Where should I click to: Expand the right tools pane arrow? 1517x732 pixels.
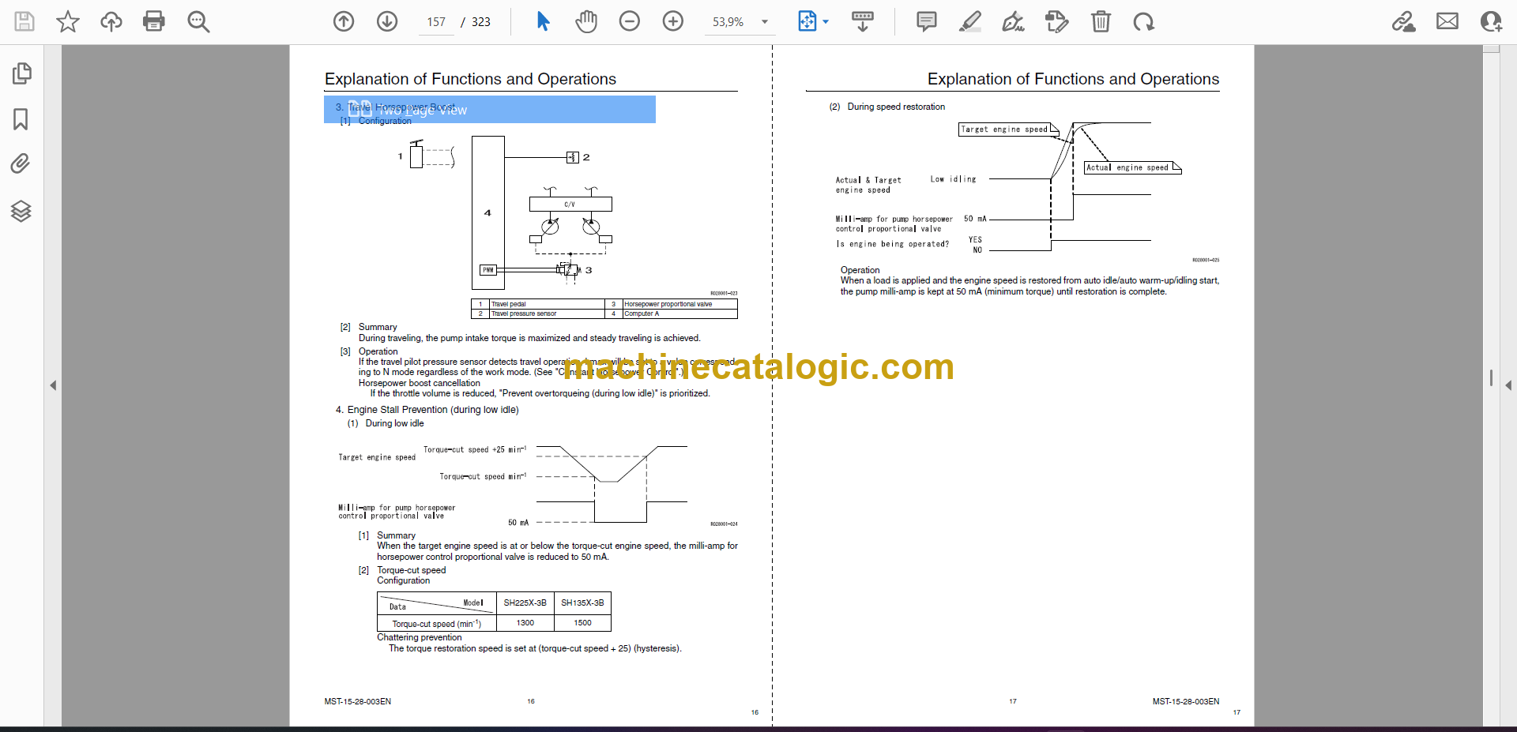click(x=1508, y=385)
